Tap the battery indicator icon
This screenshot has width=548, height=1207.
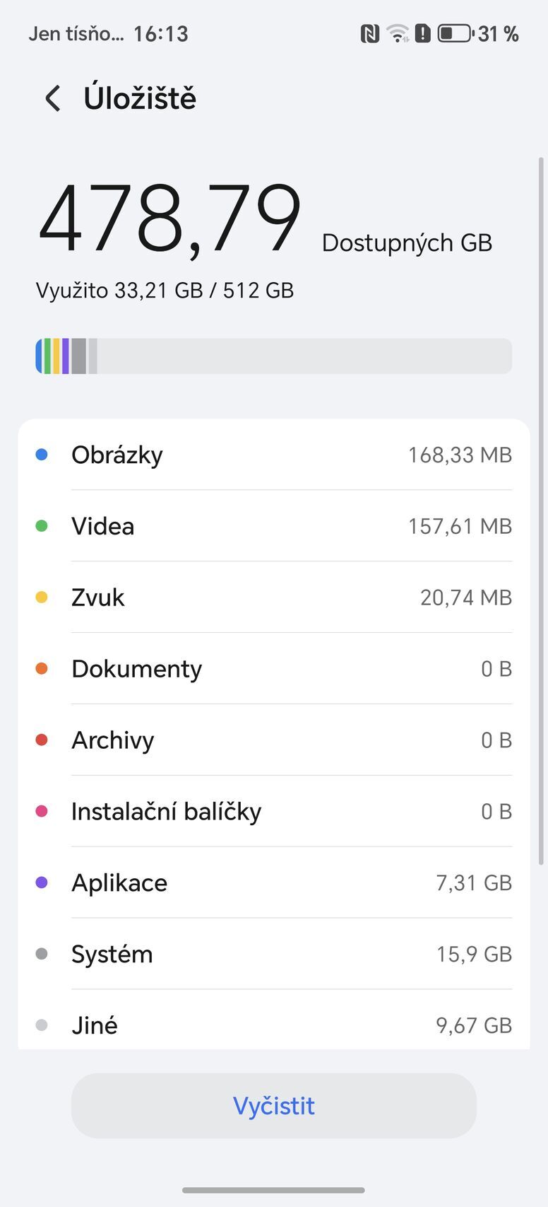coord(455,33)
